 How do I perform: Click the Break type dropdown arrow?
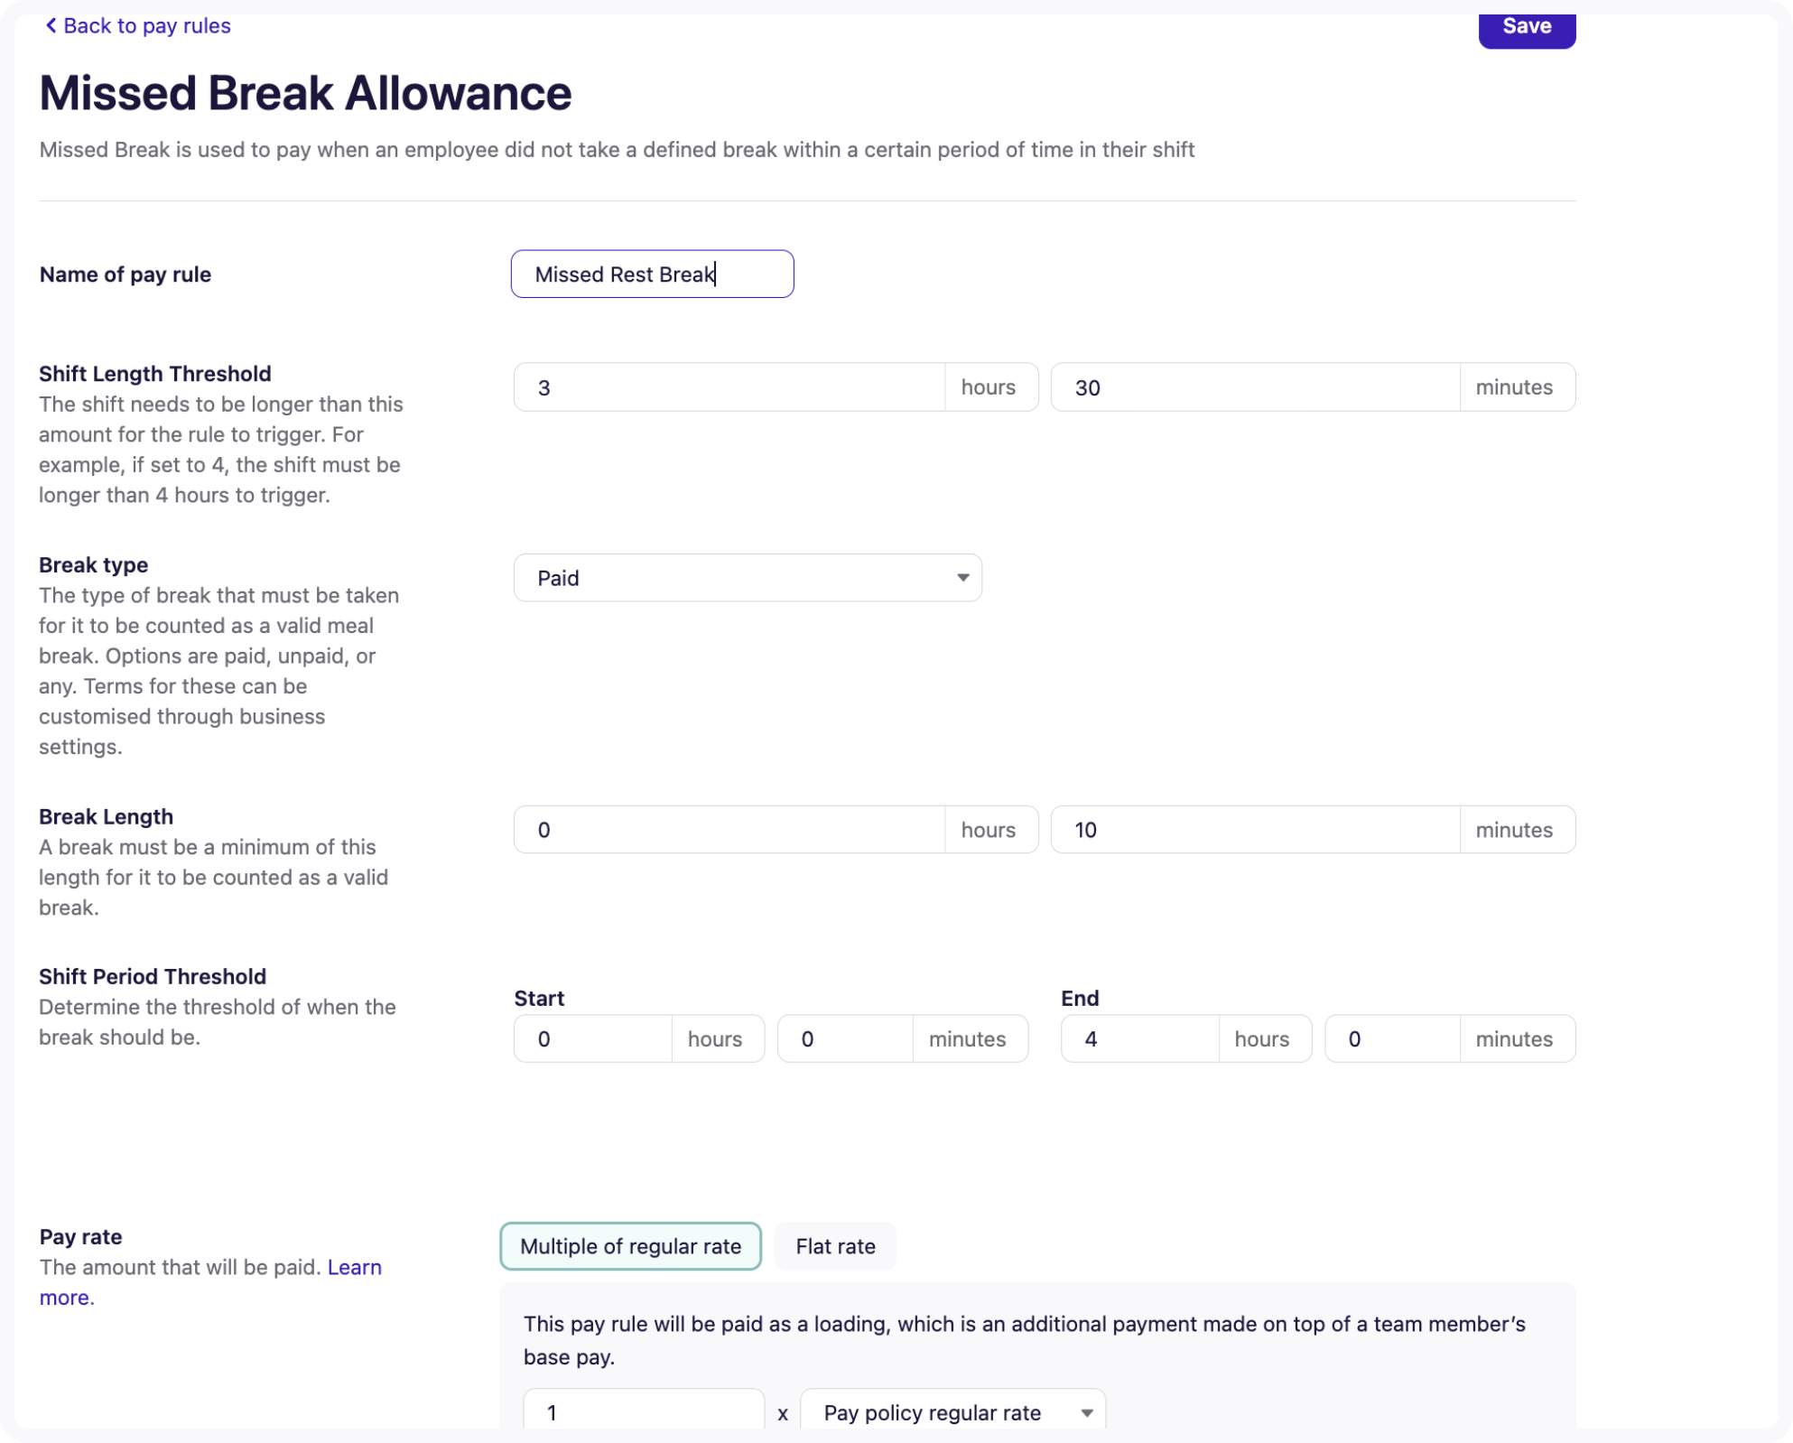click(x=962, y=579)
